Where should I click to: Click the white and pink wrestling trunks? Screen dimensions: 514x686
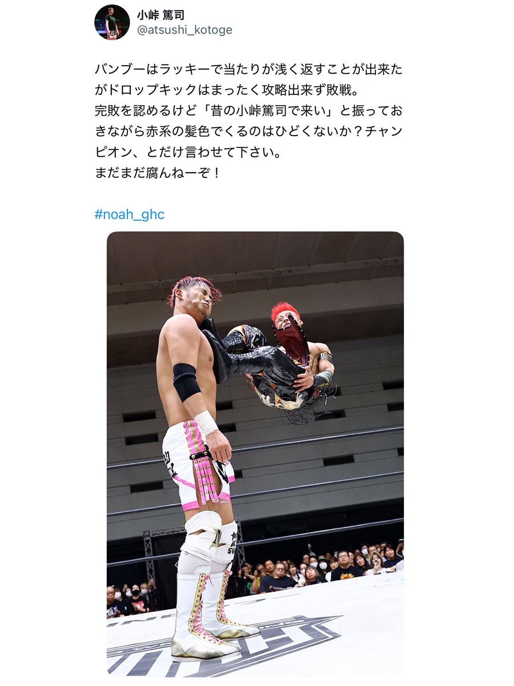pyautogui.click(x=197, y=463)
